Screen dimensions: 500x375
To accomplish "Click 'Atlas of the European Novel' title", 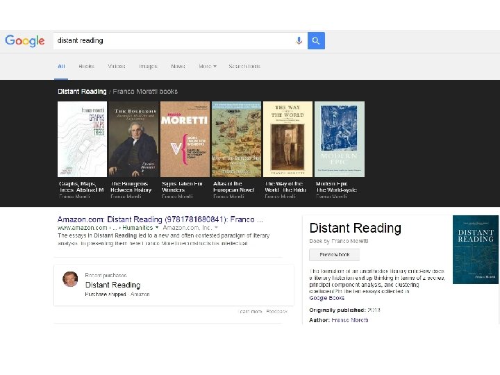I will coord(233,187).
